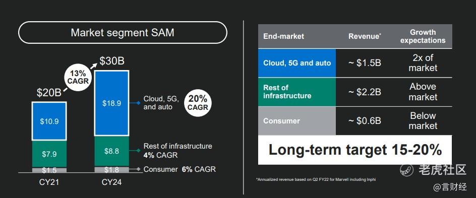Select the green $7.9 bar segment
Screen dimensions: 476x198
click(49, 154)
